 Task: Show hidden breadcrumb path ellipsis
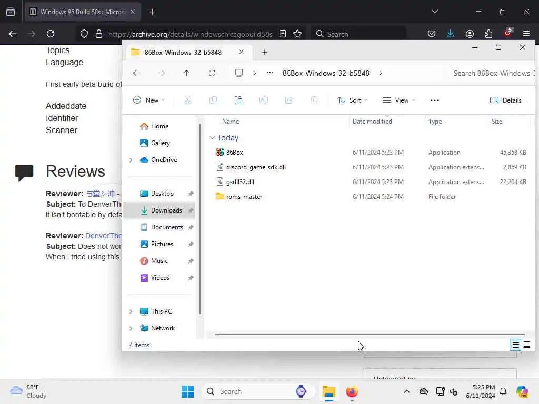coord(270,73)
